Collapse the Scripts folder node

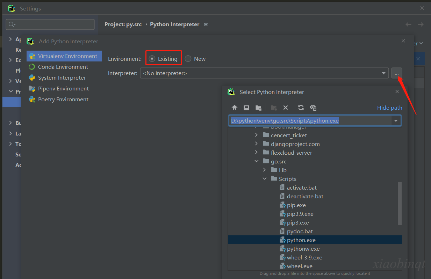pos(265,179)
